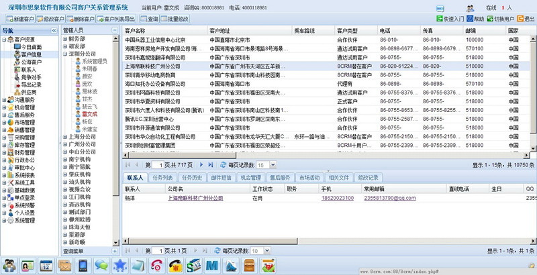
Task: Switch to the 任务列表 tab
Action: click(x=162, y=178)
